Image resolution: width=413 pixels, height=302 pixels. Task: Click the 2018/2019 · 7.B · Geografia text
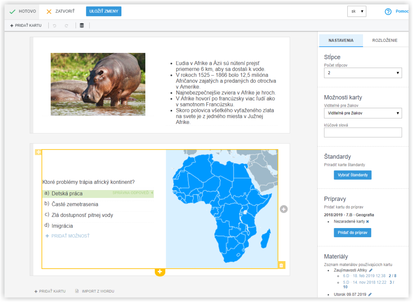[x=349, y=215]
